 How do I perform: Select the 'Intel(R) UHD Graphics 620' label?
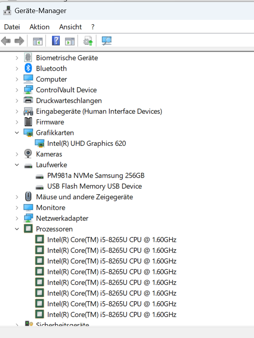(x=87, y=143)
